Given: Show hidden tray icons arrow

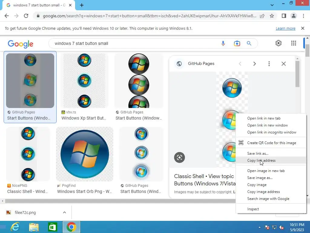Looking at the screenshot, I should [259, 227].
